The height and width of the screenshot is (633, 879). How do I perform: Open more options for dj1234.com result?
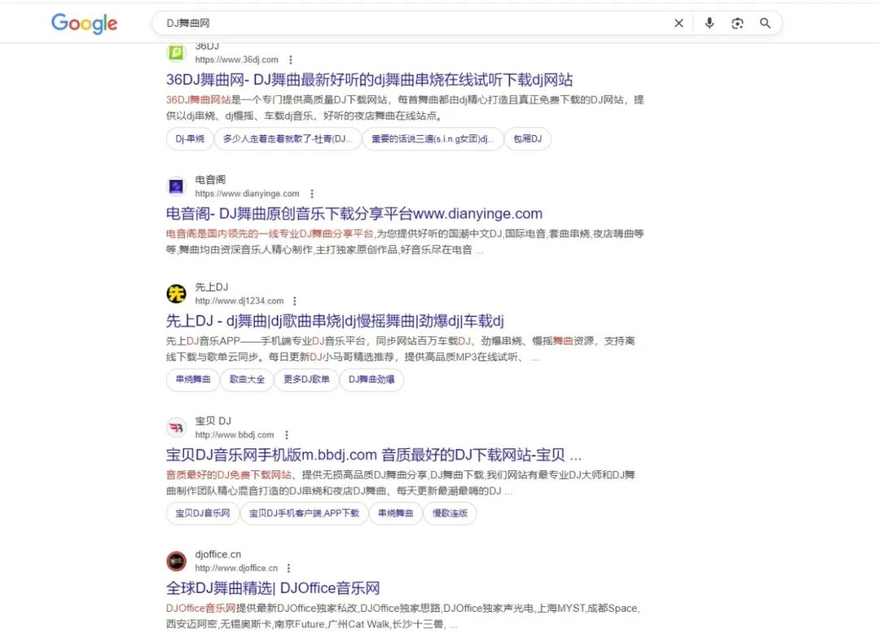(295, 301)
